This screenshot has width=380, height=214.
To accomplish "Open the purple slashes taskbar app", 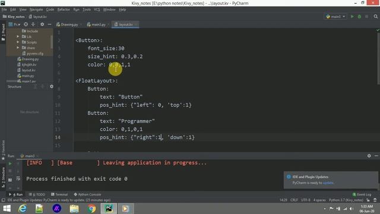I will (57, 209).
